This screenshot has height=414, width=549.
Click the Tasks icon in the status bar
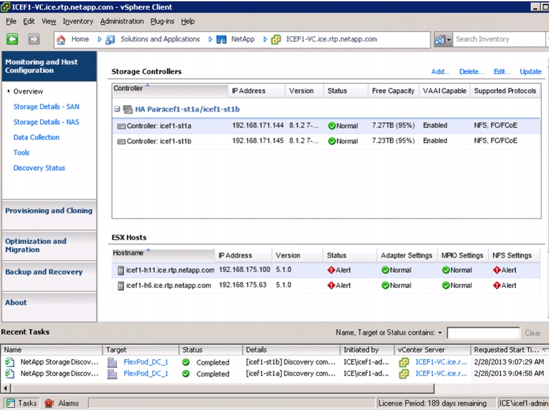[10, 403]
